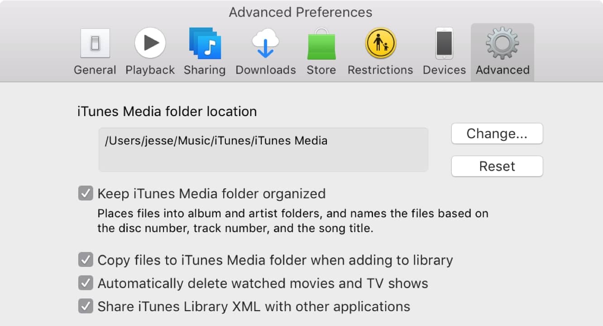Viewport: 603px width, 326px height.
Task: Click the iTunes Media folder path field
Action: tap(263, 149)
